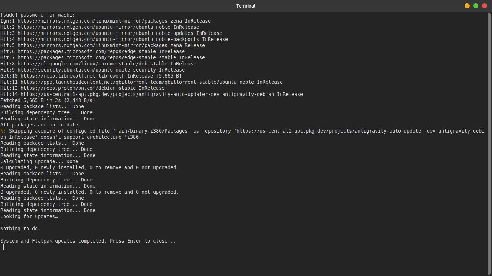Click the Hit:11 qbittorrent-stable PPA line

pos(142,82)
